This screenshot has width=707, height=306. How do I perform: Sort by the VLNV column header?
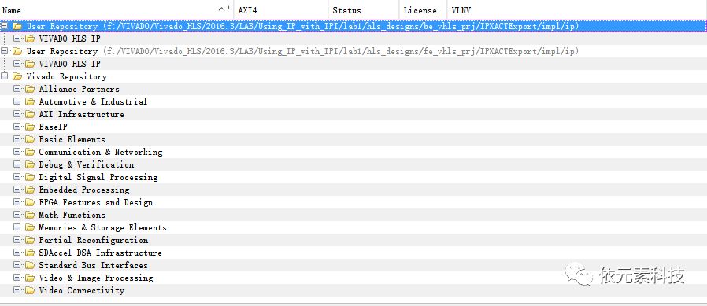(x=576, y=10)
